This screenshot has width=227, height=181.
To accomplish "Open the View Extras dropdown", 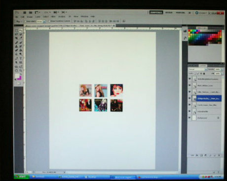I will coord(37,12).
